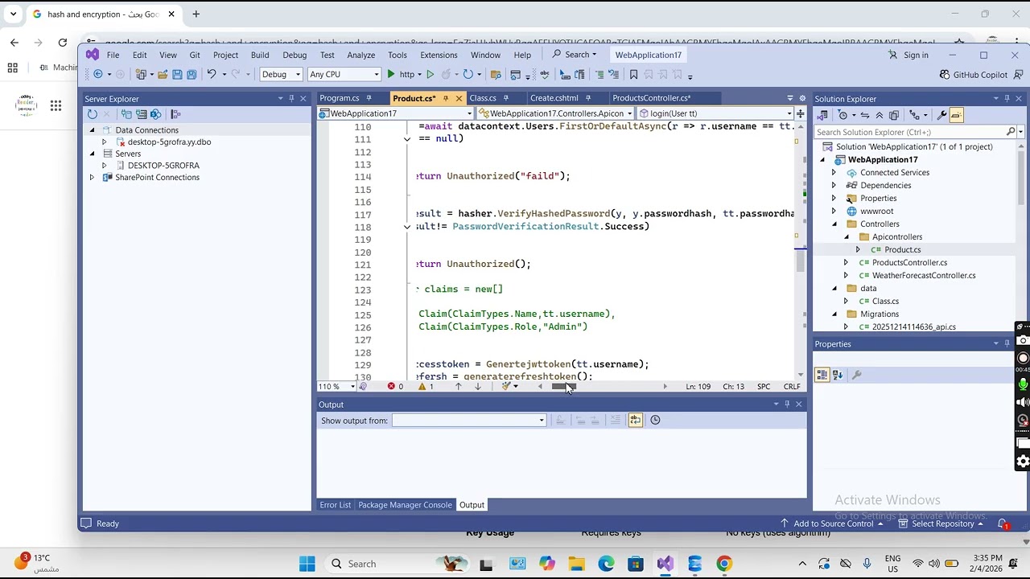Open the Debug configuration dropdown

282,74
